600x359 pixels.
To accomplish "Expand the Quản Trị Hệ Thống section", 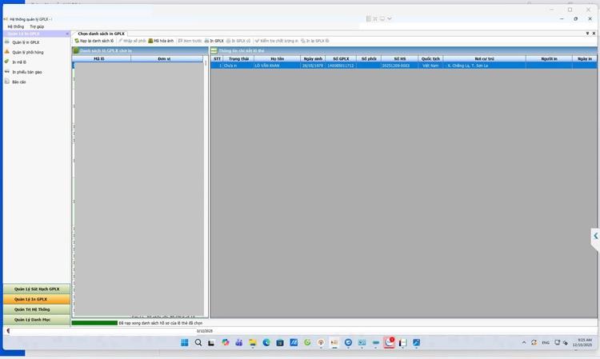I will click(32, 309).
